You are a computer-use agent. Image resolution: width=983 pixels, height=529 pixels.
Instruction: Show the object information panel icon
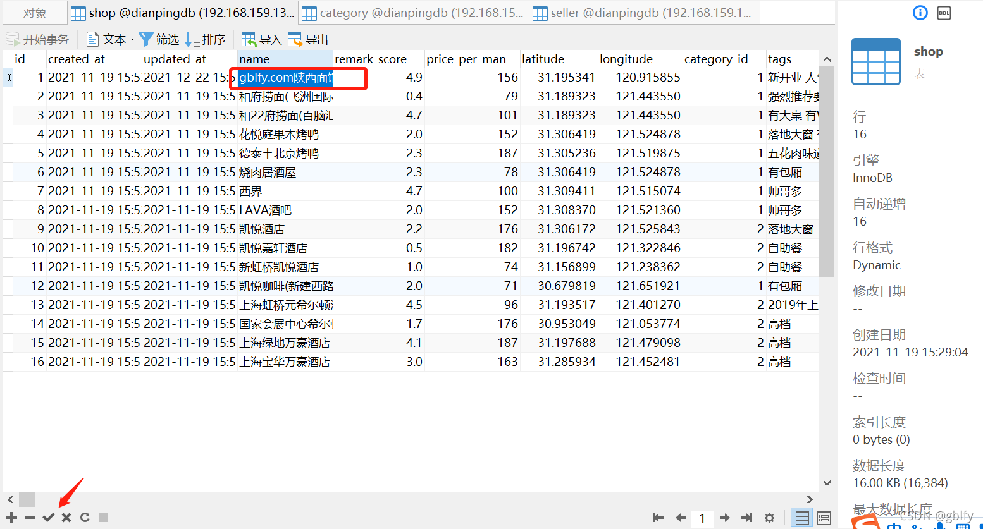[x=920, y=13]
